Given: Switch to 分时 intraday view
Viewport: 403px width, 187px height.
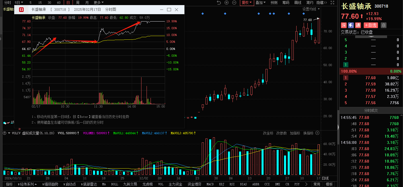Looking at the screenshot, I should [8, 3].
